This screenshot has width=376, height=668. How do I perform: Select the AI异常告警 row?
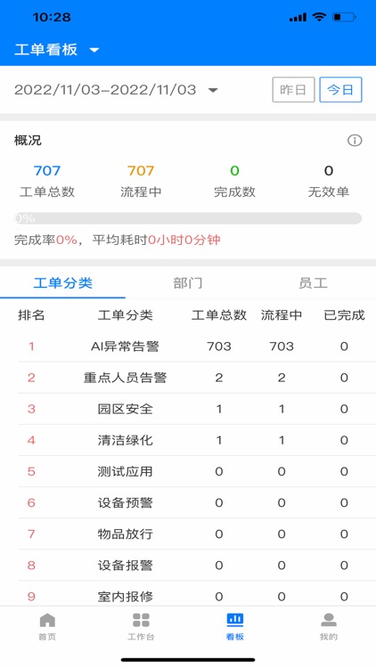(x=188, y=346)
